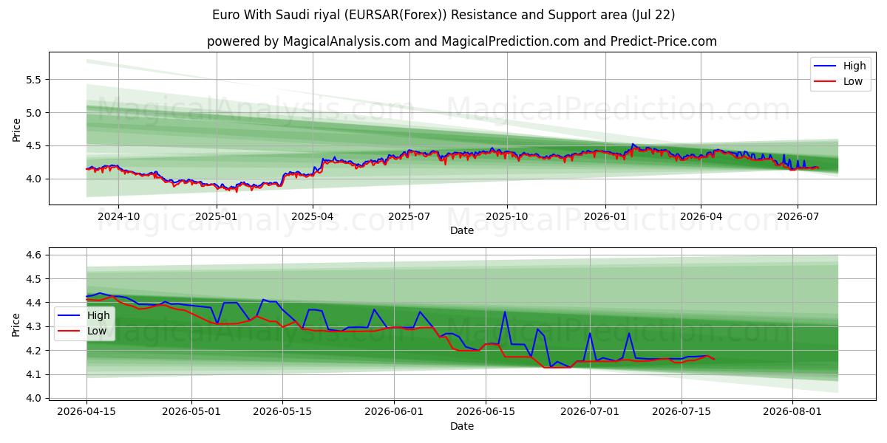
Task: Click the '2026-06-15' x-axis label in the bottom chart
Action: pyautogui.click(x=486, y=413)
